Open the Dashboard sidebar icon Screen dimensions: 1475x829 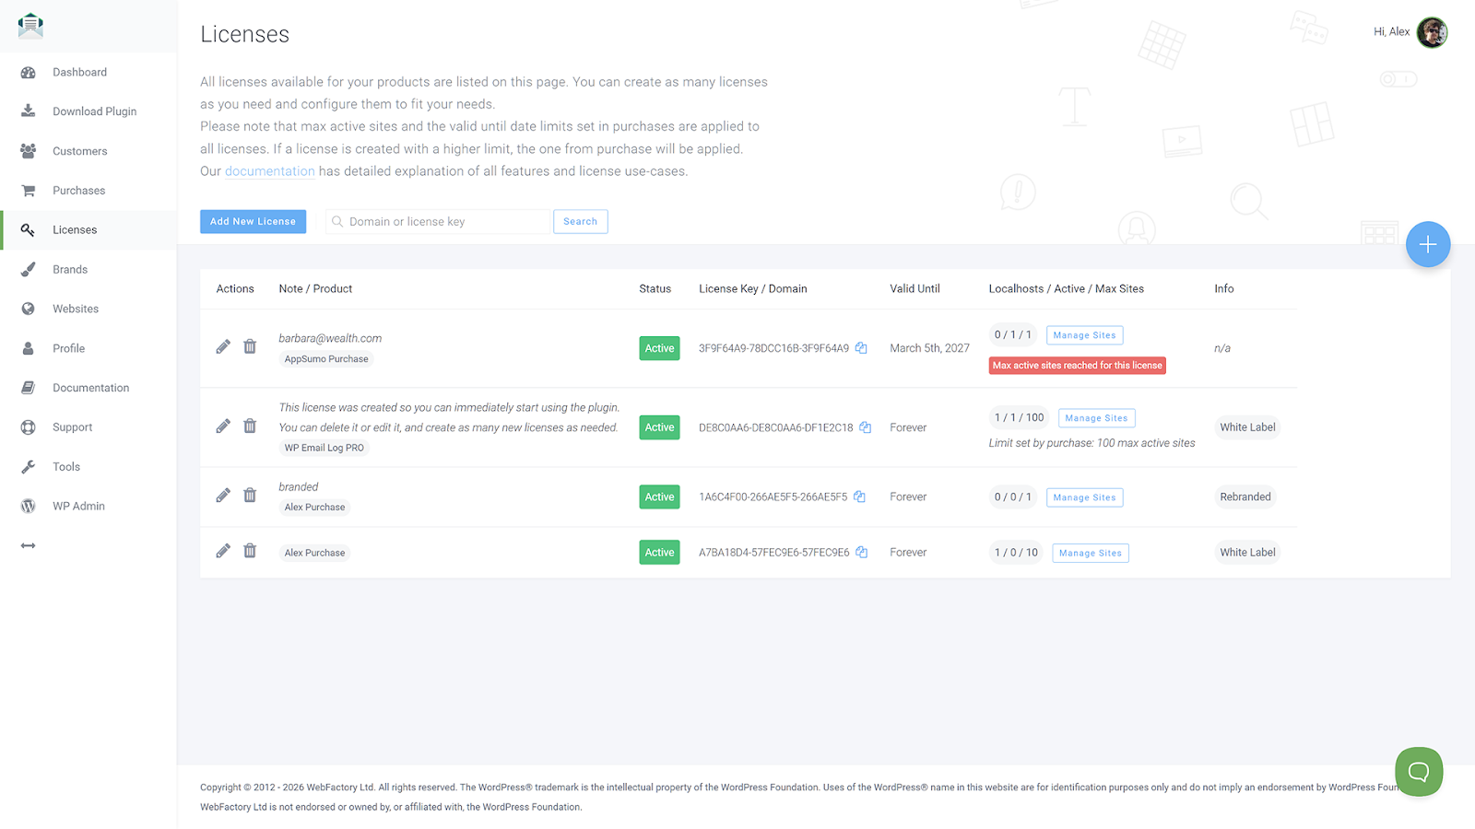[29, 72]
